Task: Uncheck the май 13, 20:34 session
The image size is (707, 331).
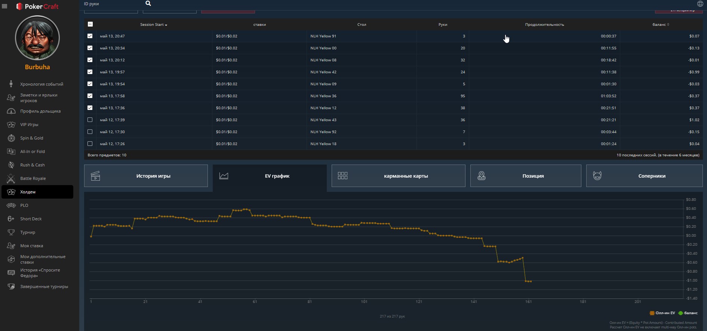Action: pos(90,48)
